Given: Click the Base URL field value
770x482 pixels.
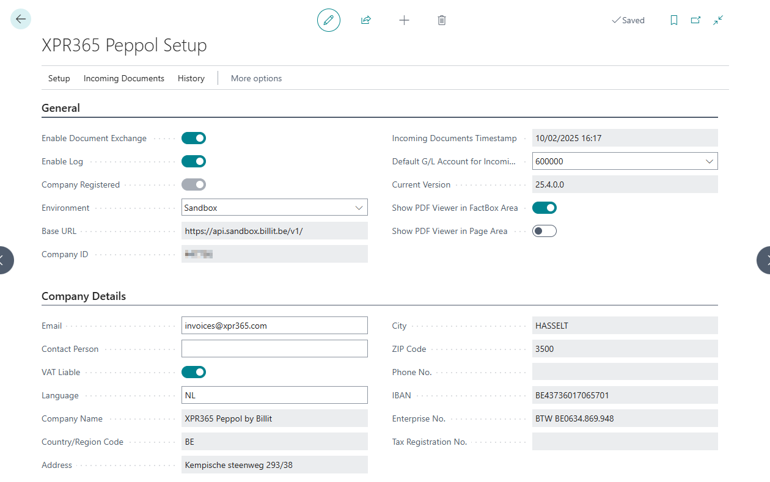Looking at the screenshot, I should (x=274, y=231).
